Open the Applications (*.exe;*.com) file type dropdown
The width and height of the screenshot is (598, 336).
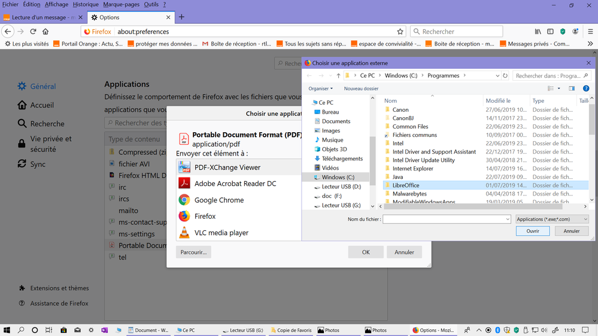tap(552, 219)
